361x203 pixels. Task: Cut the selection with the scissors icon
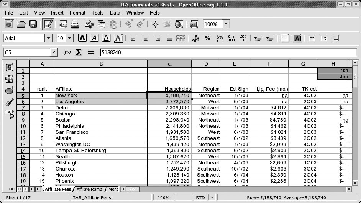[x=90, y=24]
